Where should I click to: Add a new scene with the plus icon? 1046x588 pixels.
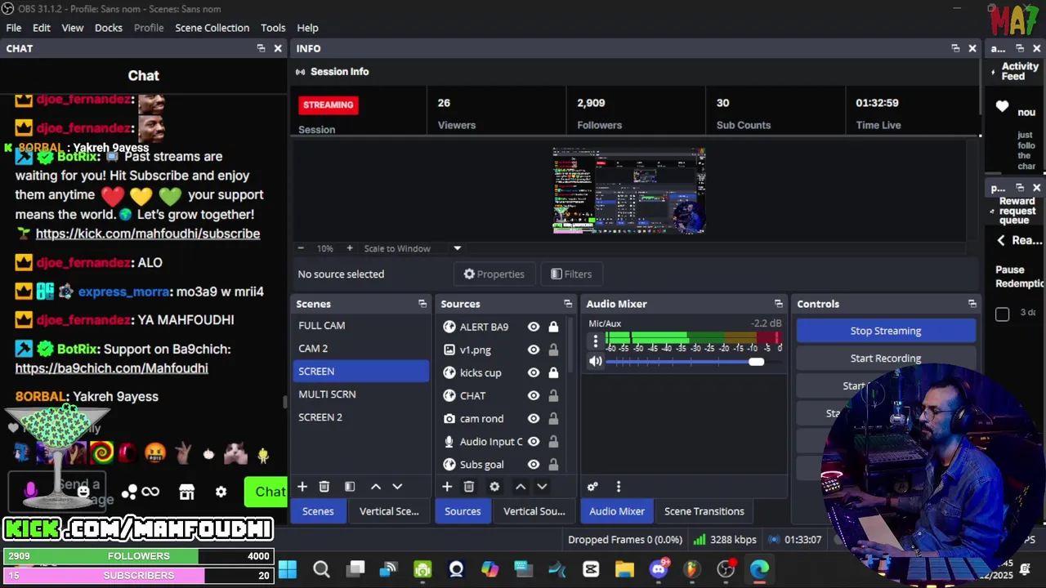tap(302, 487)
